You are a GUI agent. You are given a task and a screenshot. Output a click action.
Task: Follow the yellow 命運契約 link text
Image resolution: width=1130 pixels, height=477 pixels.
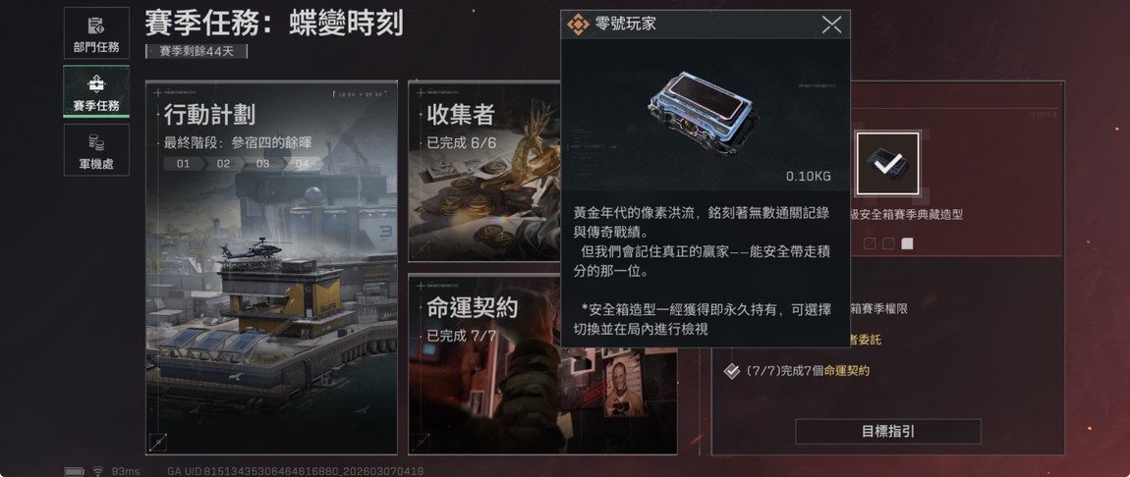tap(846, 371)
